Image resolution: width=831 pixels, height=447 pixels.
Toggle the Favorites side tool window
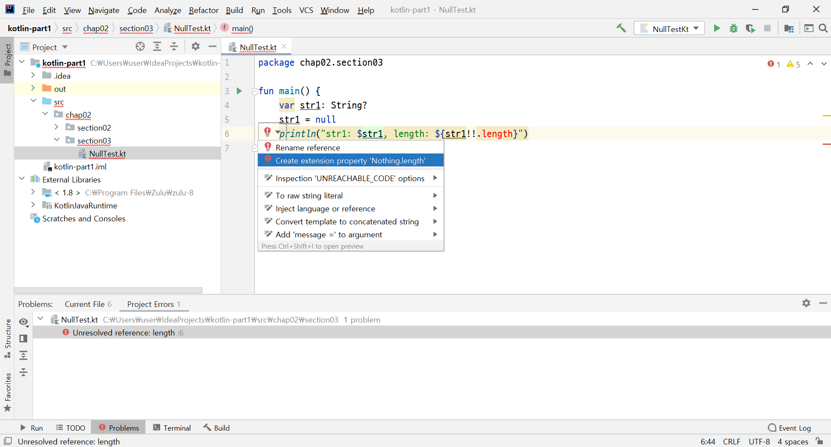click(7, 393)
